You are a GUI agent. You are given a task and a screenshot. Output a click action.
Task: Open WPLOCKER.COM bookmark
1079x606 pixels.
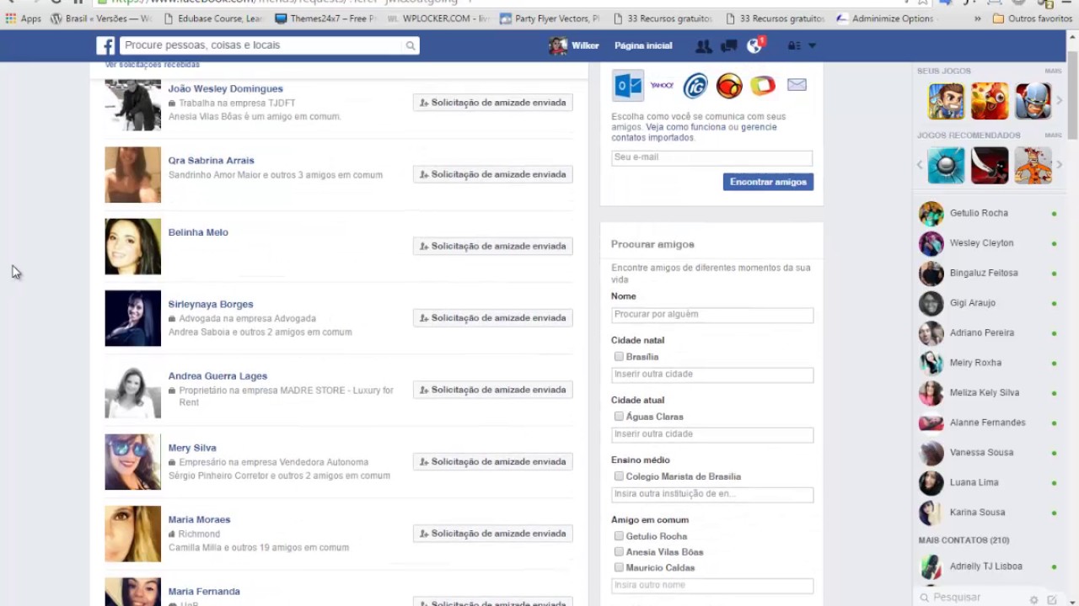click(x=438, y=18)
